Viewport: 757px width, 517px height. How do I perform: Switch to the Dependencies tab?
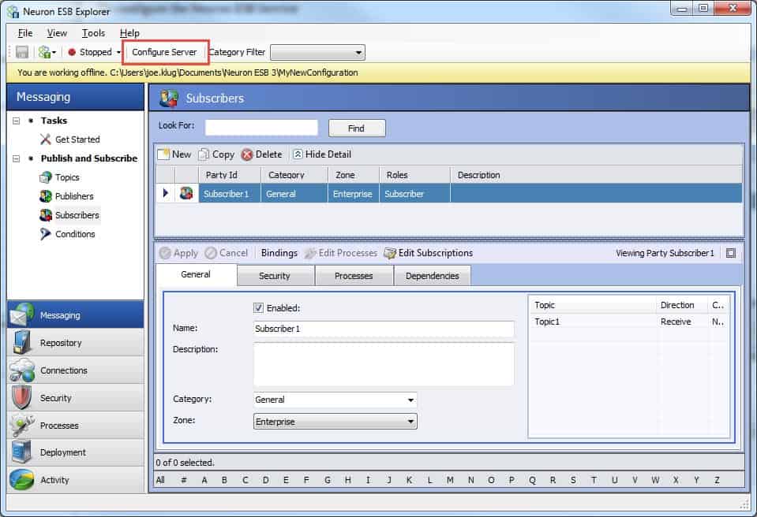pos(433,276)
